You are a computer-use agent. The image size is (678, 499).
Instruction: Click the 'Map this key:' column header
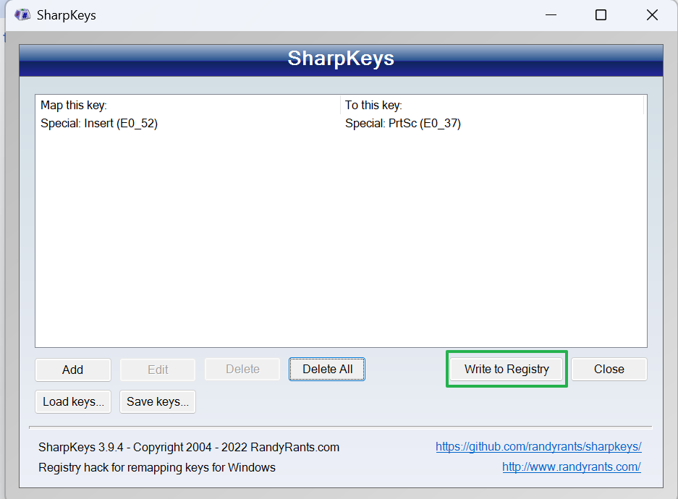tap(188, 105)
